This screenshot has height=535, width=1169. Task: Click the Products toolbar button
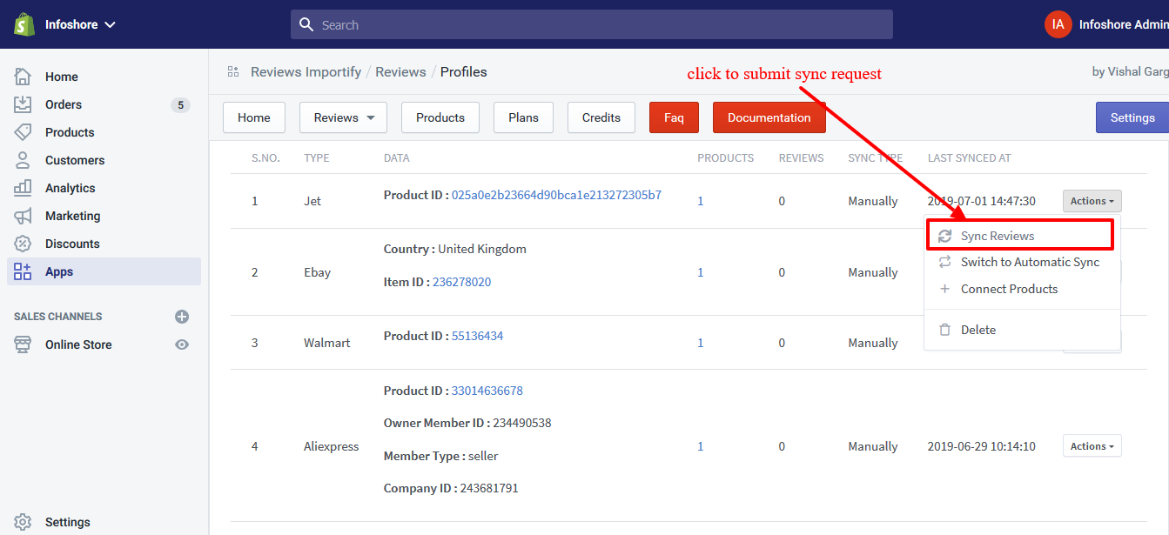pyautogui.click(x=440, y=117)
